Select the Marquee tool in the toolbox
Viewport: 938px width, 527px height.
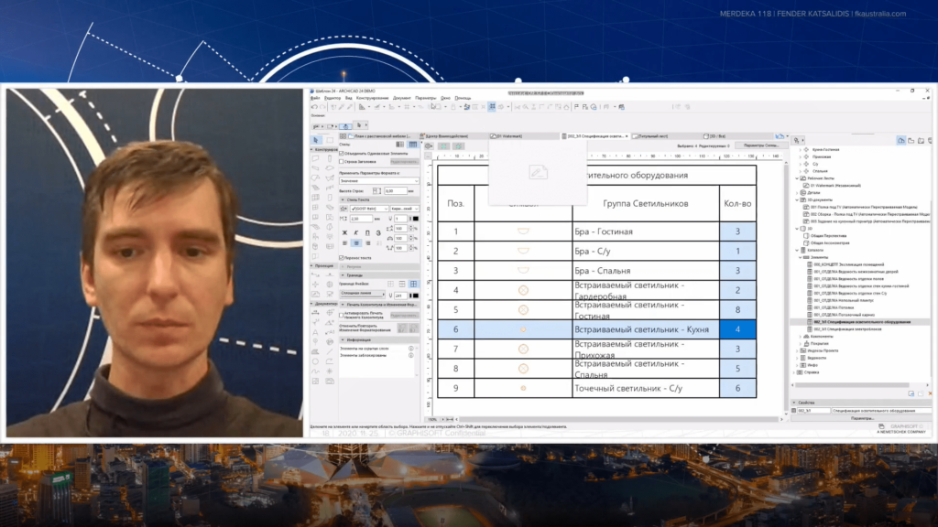329,140
